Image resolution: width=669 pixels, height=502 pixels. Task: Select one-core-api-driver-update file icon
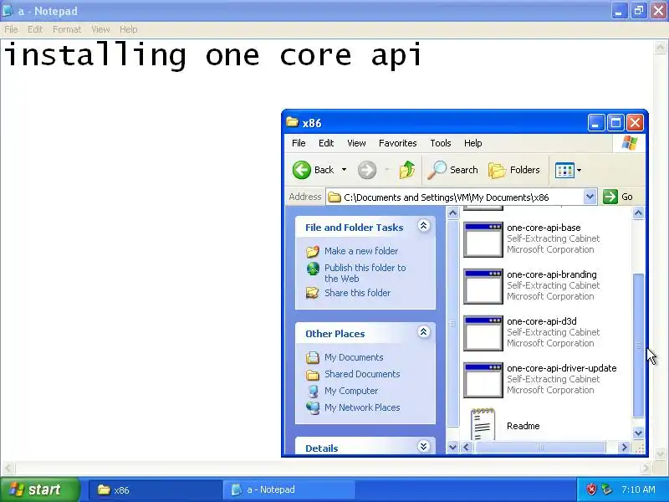483,381
